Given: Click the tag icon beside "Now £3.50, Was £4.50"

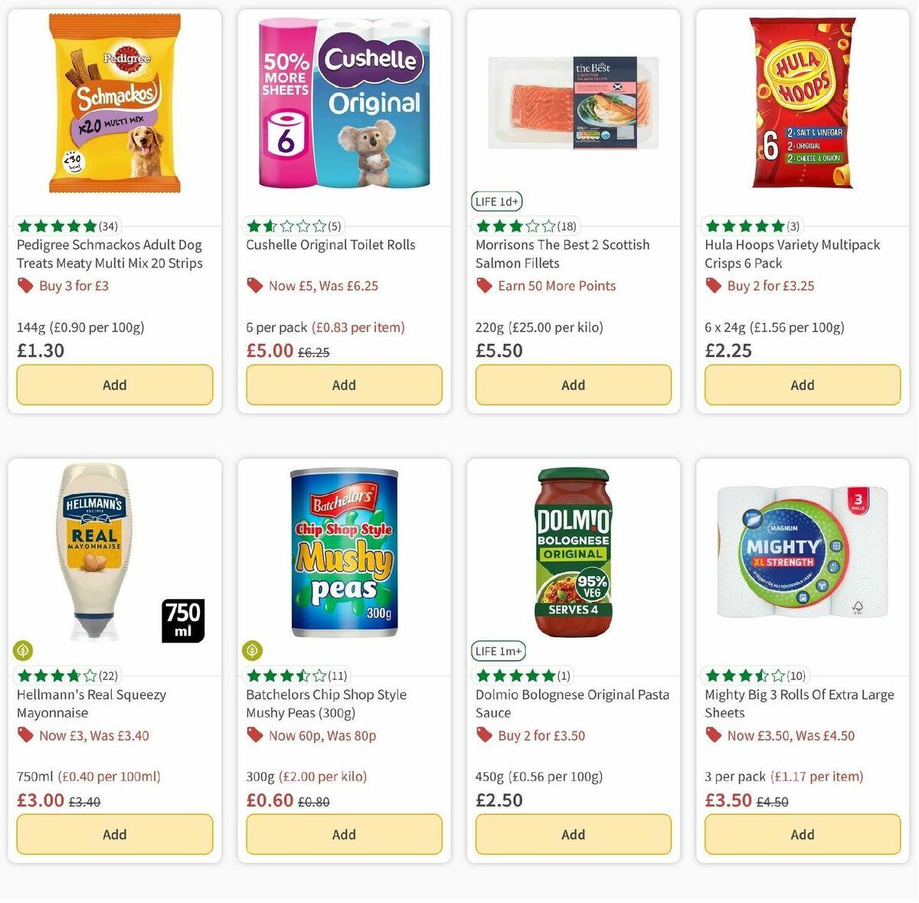Looking at the screenshot, I should (x=713, y=735).
